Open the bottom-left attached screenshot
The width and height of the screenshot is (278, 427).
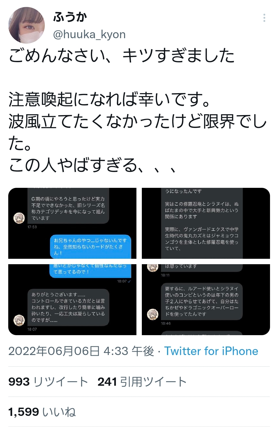click(72, 300)
